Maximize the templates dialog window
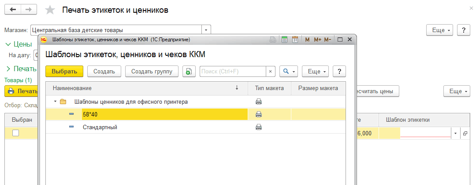The height and width of the screenshot is (185, 476). (340, 40)
